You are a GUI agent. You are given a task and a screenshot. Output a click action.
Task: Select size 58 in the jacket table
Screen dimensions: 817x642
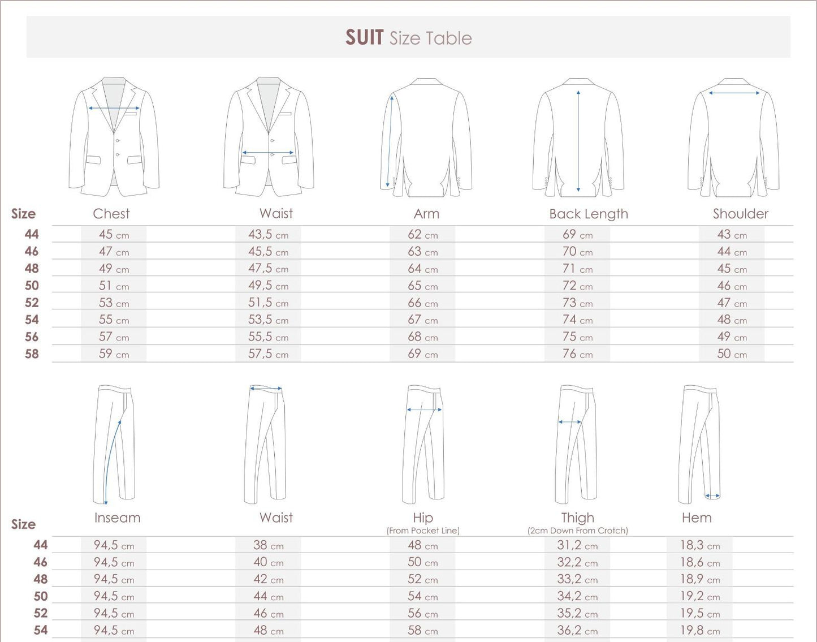(x=32, y=354)
